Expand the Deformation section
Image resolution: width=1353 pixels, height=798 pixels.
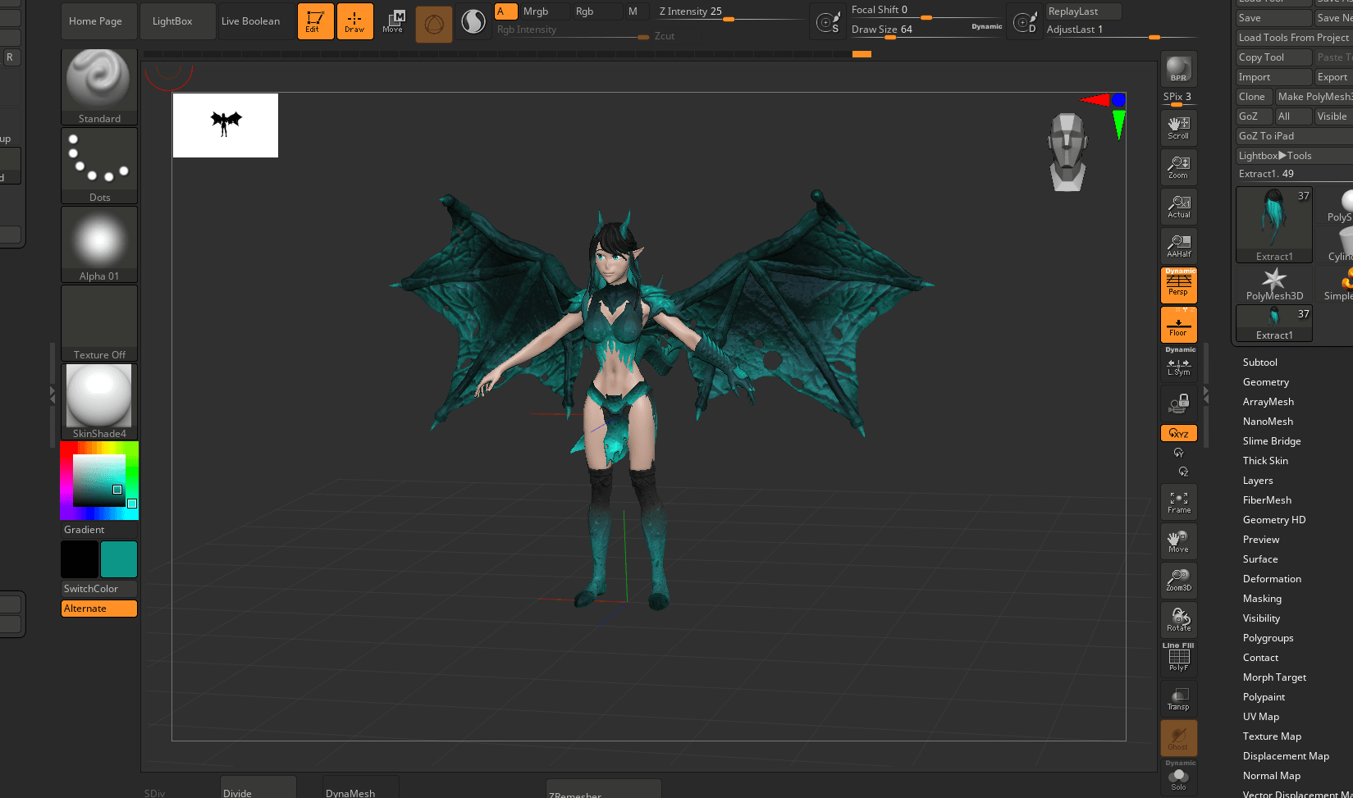[x=1272, y=579]
